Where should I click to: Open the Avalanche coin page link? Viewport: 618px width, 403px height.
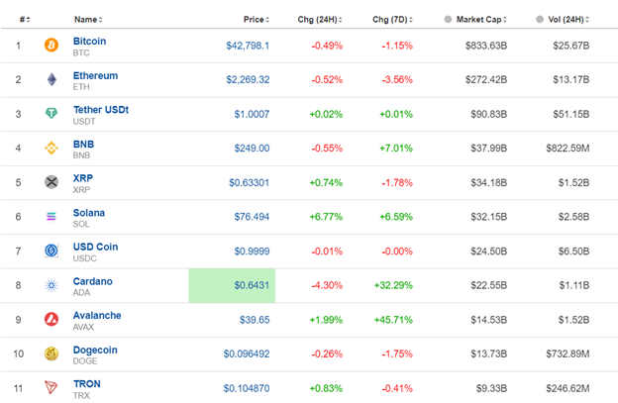pos(97,315)
